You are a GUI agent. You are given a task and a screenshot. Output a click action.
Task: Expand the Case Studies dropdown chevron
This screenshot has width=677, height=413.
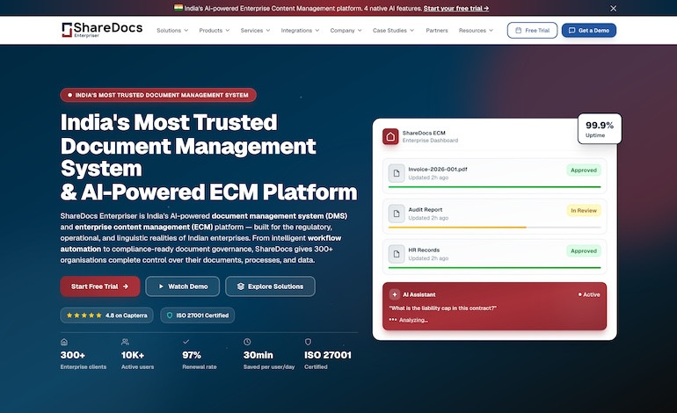411,30
